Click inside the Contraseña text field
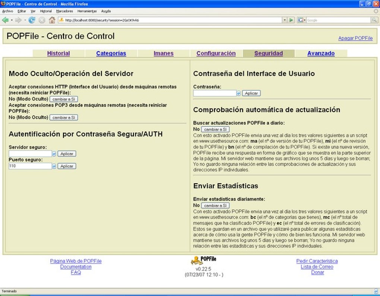The height and width of the screenshot is (296, 380). pyautogui.click(x=214, y=93)
